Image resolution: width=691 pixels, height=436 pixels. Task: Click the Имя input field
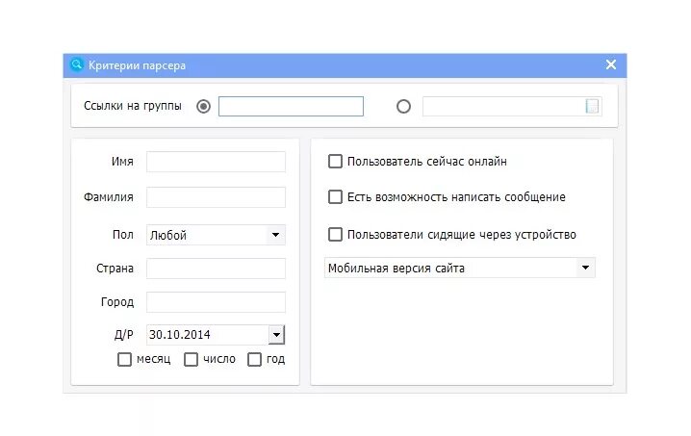click(x=216, y=162)
